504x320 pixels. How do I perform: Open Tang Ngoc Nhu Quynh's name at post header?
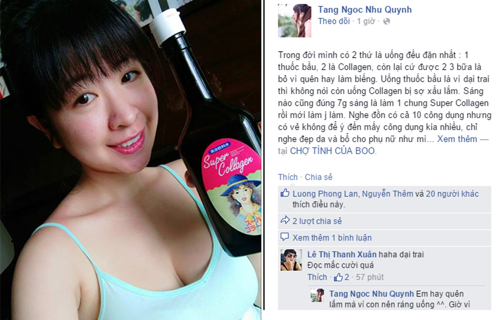click(x=365, y=9)
